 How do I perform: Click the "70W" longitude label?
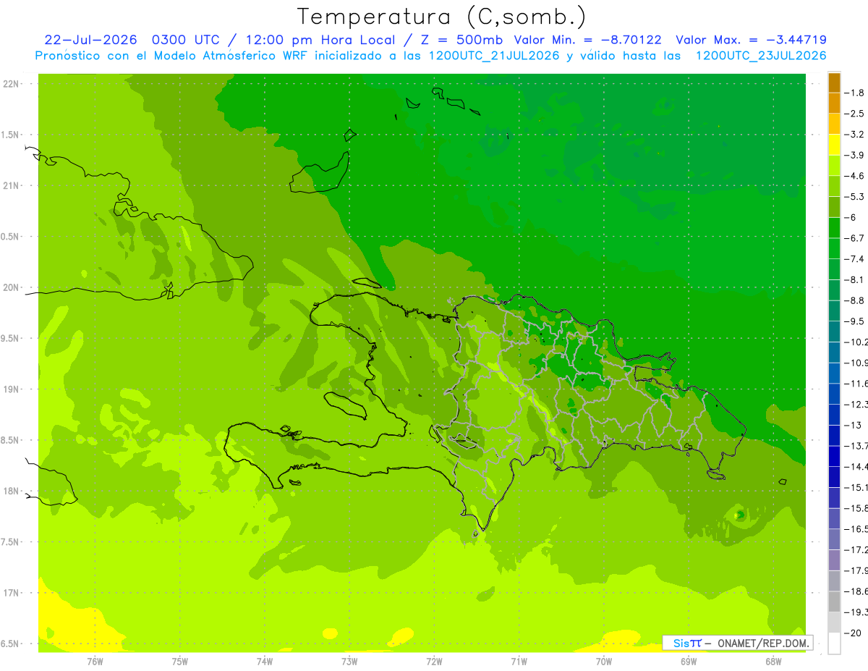coord(604,661)
